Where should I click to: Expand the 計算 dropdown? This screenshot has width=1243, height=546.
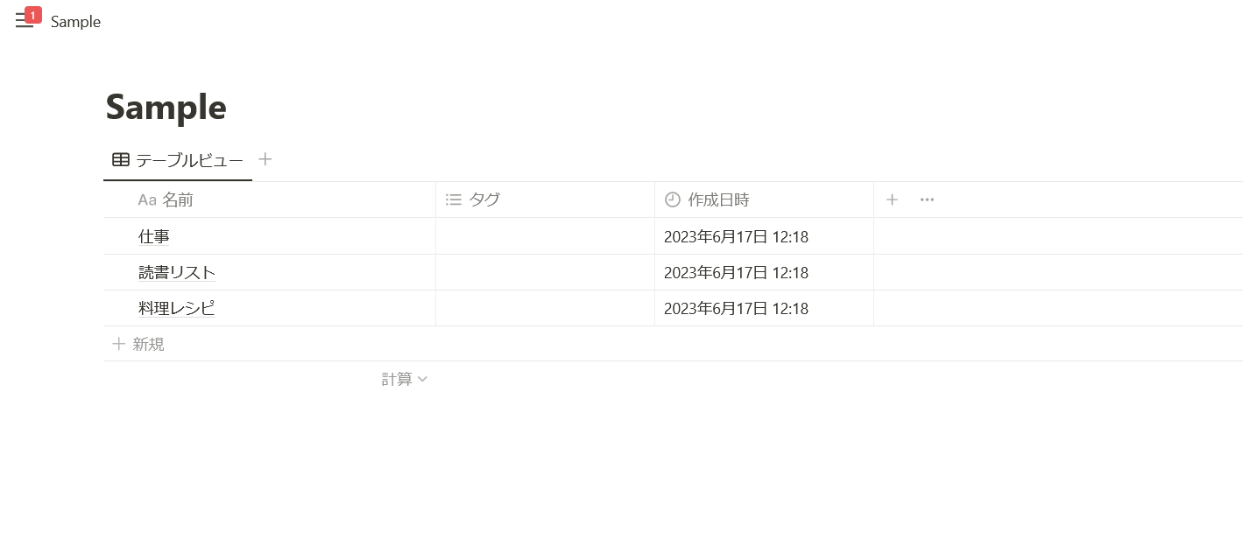pos(404,379)
